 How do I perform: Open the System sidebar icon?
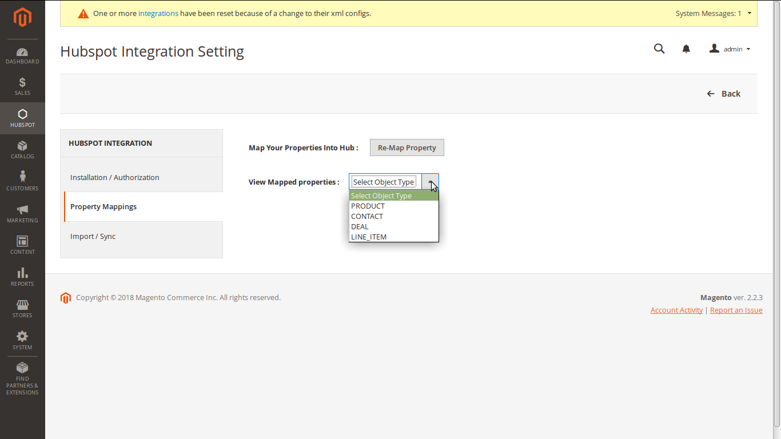click(x=22, y=341)
